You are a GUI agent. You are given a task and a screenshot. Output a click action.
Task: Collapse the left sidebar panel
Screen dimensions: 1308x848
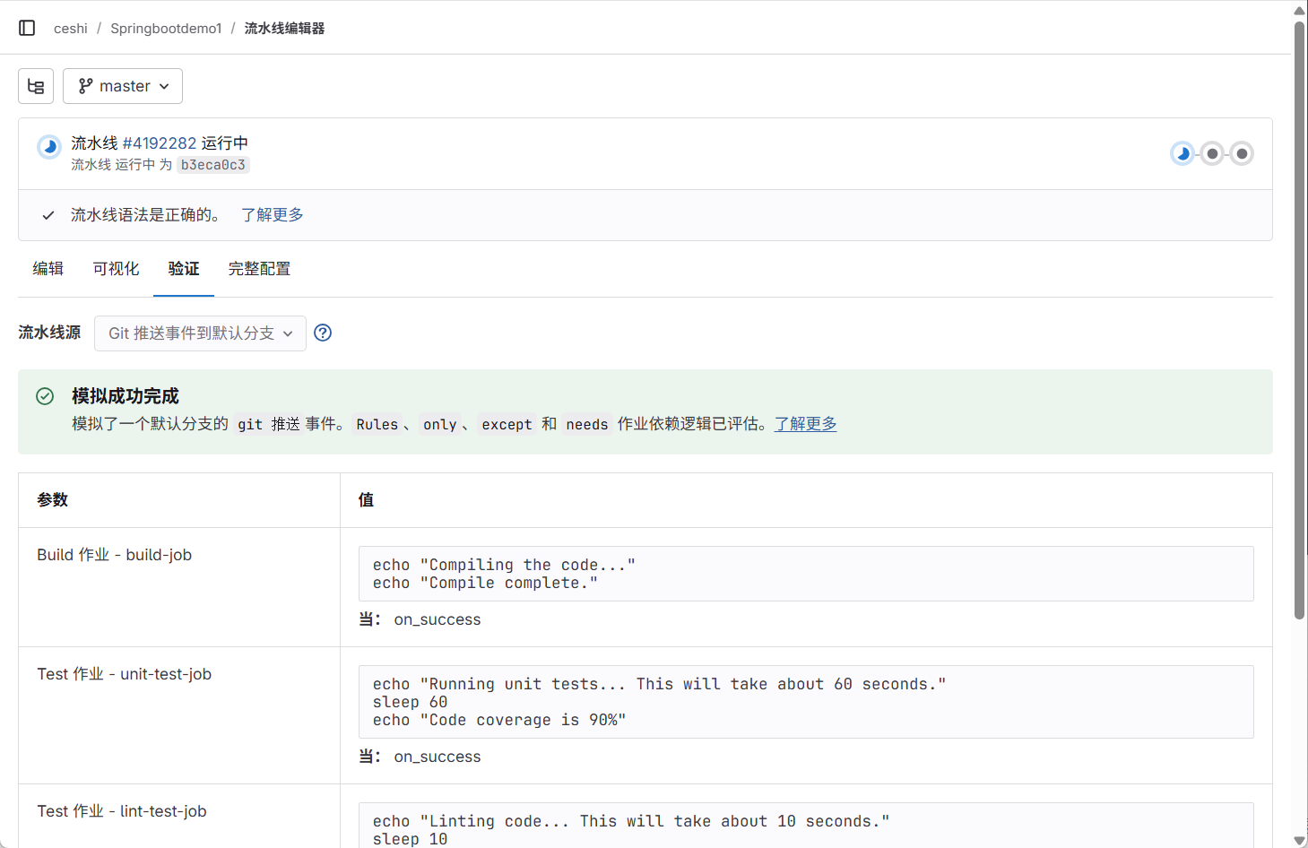(x=27, y=27)
